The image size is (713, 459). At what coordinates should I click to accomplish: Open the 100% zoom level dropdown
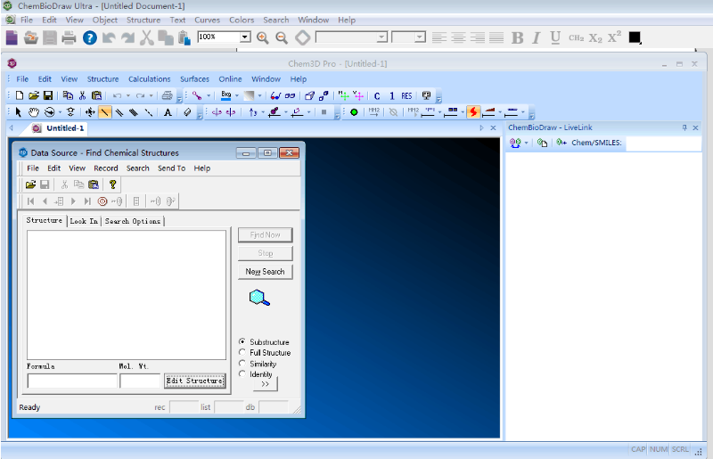pos(245,37)
